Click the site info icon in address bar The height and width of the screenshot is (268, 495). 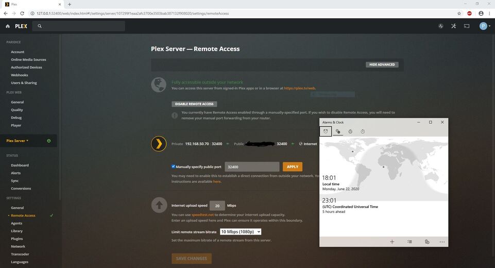32,13
